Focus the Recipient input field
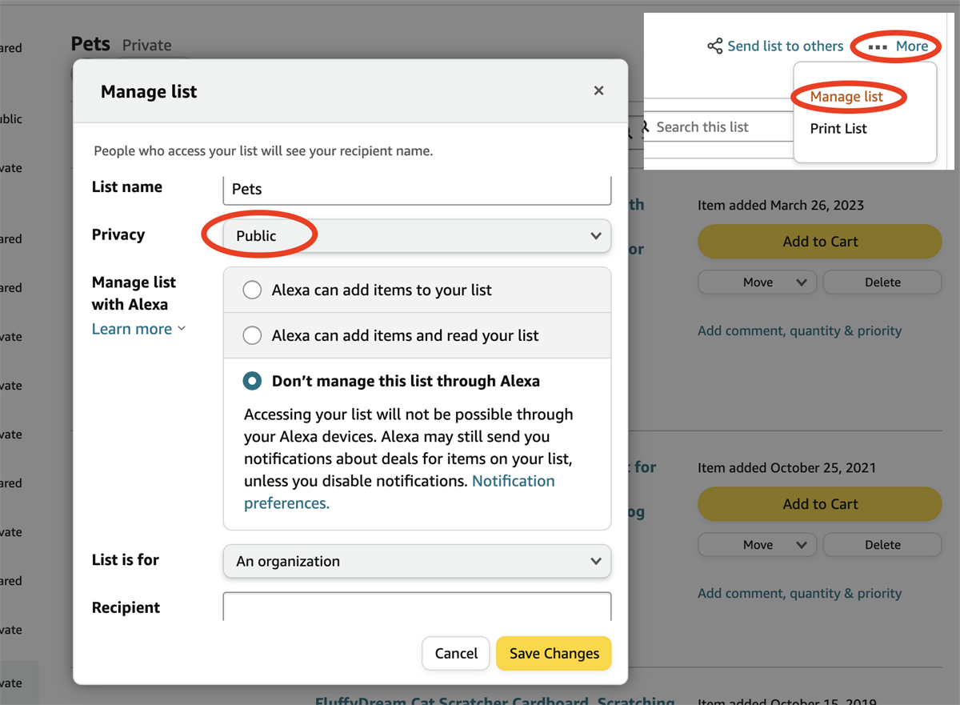Screen dimensions: 960x705 click(x=417, y=607)
